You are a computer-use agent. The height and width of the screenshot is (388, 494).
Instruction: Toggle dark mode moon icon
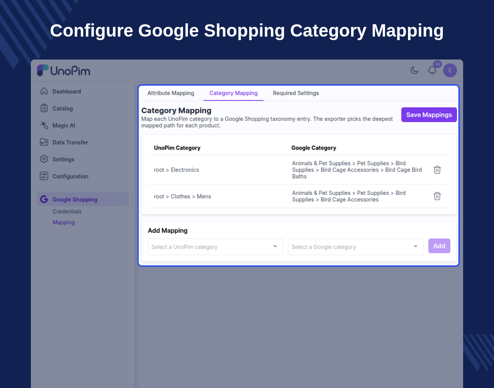pyautogui.click(x=415, y=70)
